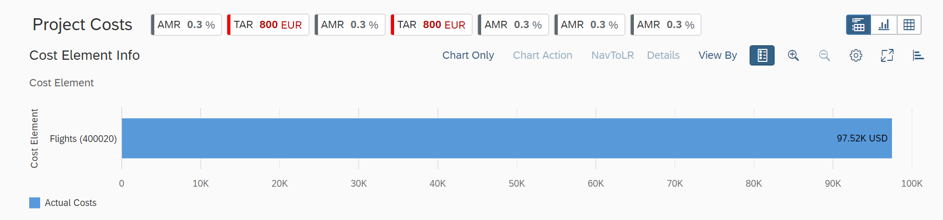
Task: Zoom in on the chart
Action: point(793,56)
